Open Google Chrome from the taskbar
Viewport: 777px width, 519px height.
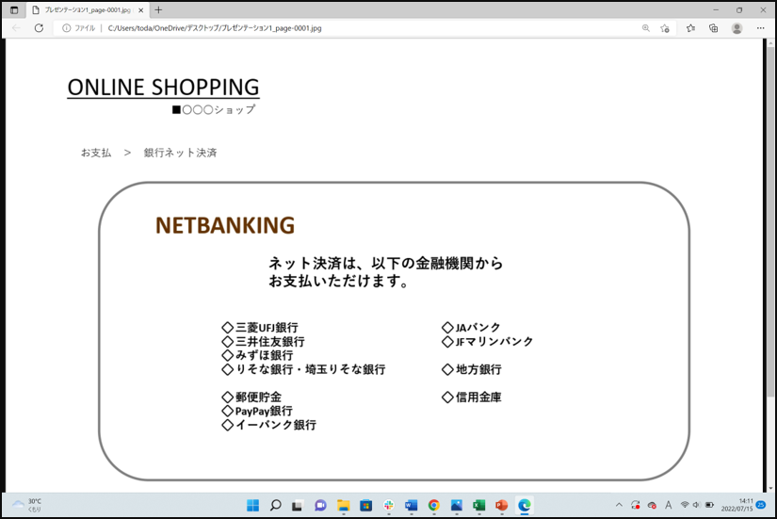point(434,505)
